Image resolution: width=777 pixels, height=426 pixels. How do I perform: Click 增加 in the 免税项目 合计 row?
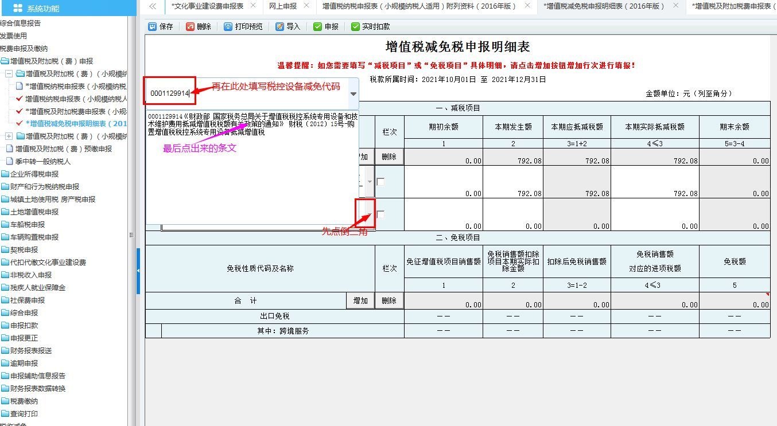tap(360, 300)
